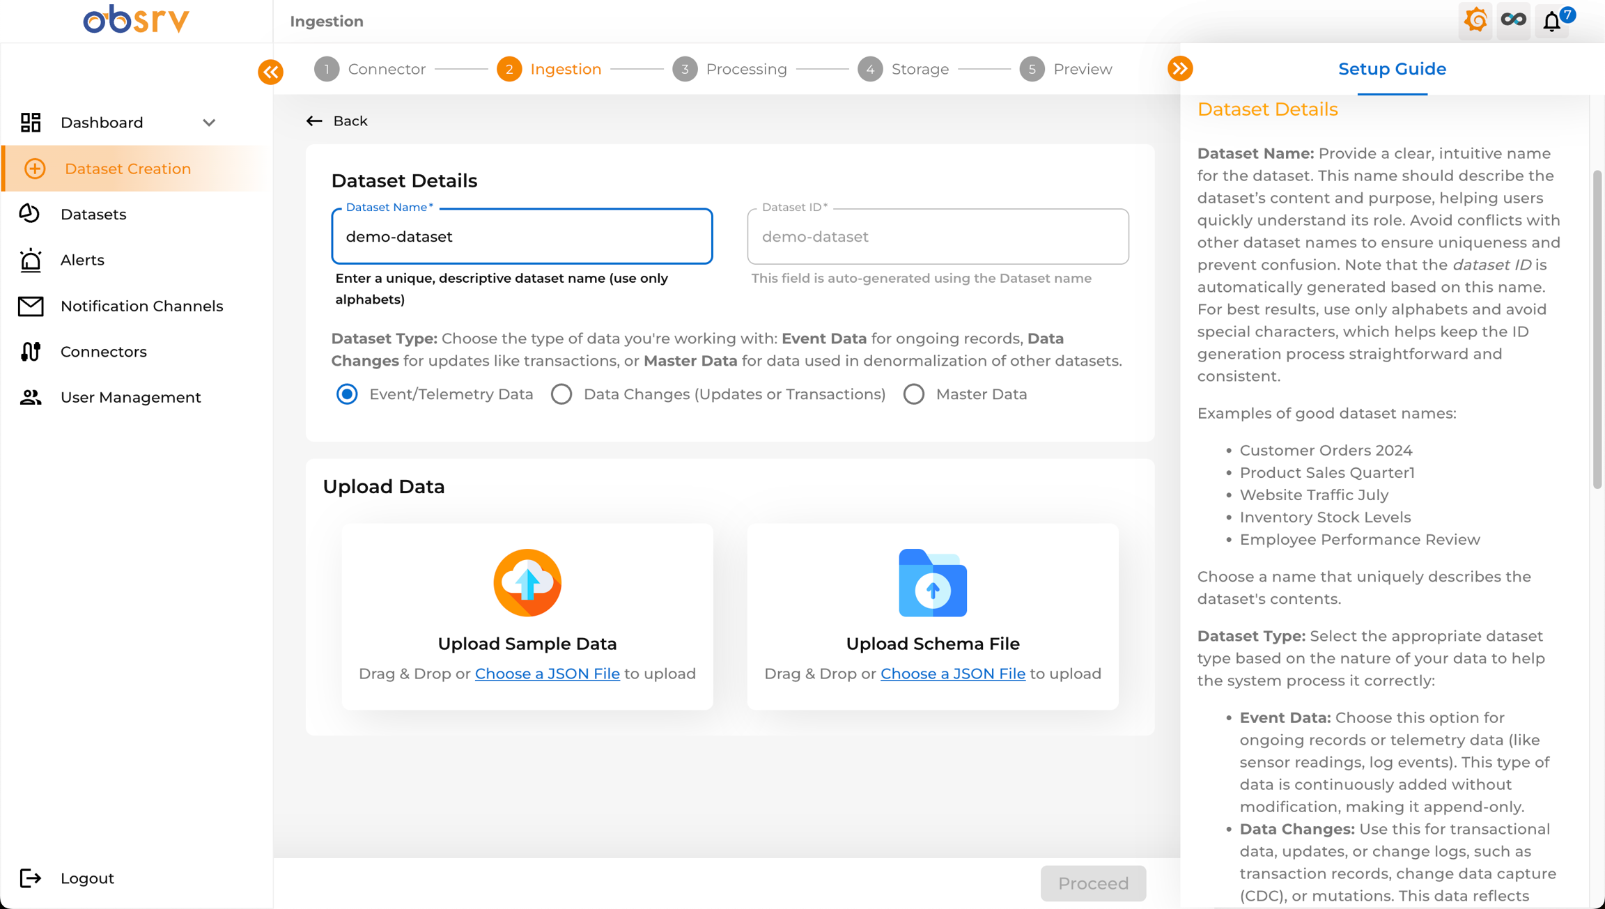Collapse the Setup Guide panel arrow button
Viewport: 1605px width, 909px height.
point(1180,68)
